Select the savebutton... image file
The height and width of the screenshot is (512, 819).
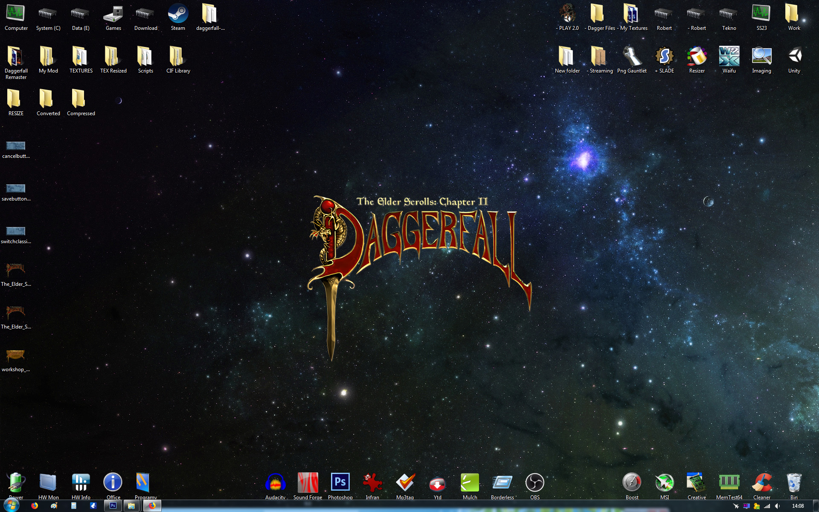click(16, 192)
